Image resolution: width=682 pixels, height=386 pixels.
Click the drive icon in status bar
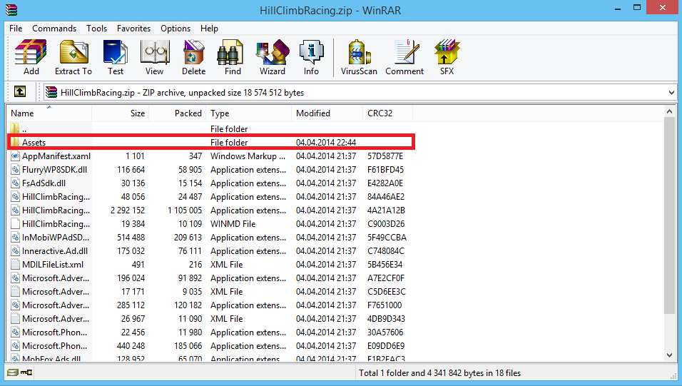click(13, 372)
